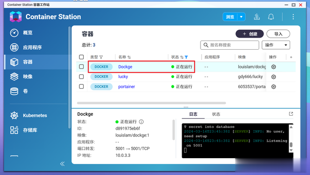Click the DOCKER badge in portainer row
Screen dimensions: 310x175
(x=101, y=87)
